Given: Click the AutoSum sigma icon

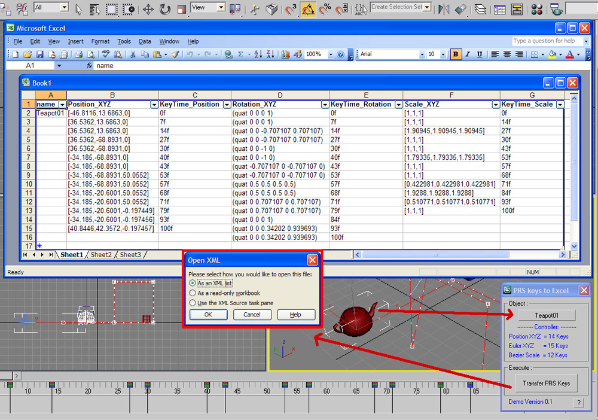Looking at the screenshot, I should tap(240, 54).
